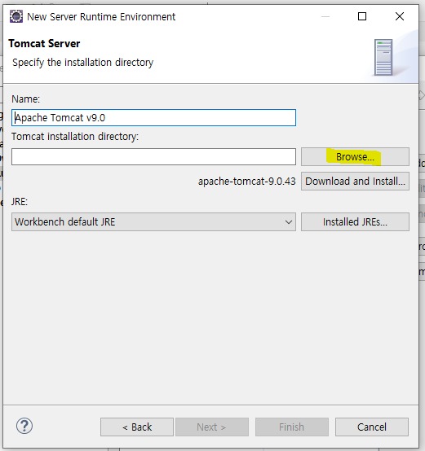Cancel the New Server Runtime dialog
This screenshot has width=425, height=451.
tap(372, 427)
